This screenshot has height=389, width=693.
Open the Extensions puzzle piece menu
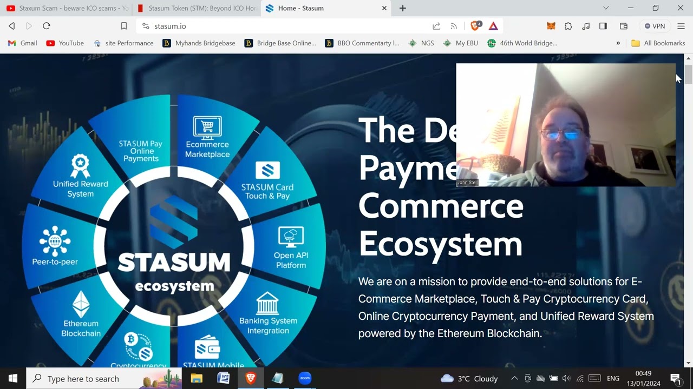pyautogui.click(x=568, y=26)
